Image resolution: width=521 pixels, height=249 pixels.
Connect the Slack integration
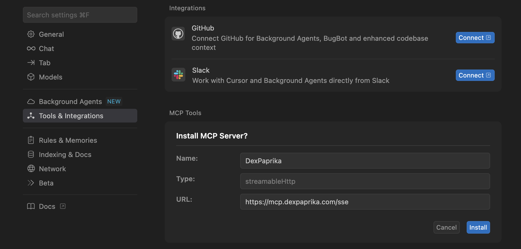[475, 75]
